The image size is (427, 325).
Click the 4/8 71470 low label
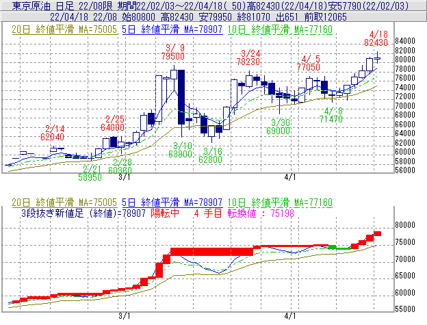[x=331, y=115]
